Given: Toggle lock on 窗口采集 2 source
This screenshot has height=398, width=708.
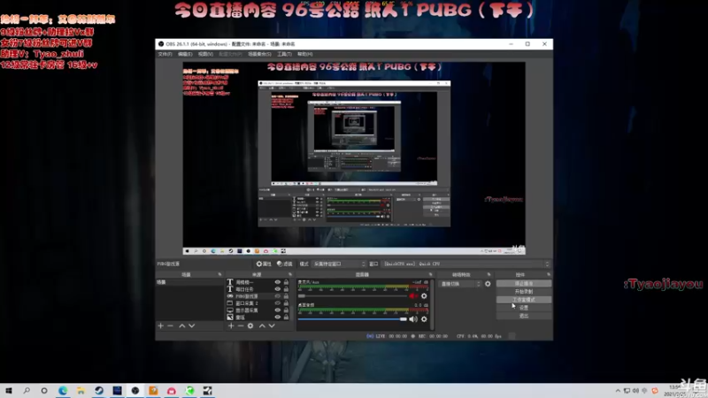Looking at the screenshot, I should (x=286, y=303).
